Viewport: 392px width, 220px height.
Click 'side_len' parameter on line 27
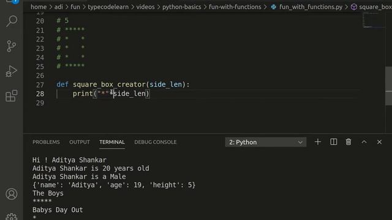pyautogui.click(x=165, y=84)
